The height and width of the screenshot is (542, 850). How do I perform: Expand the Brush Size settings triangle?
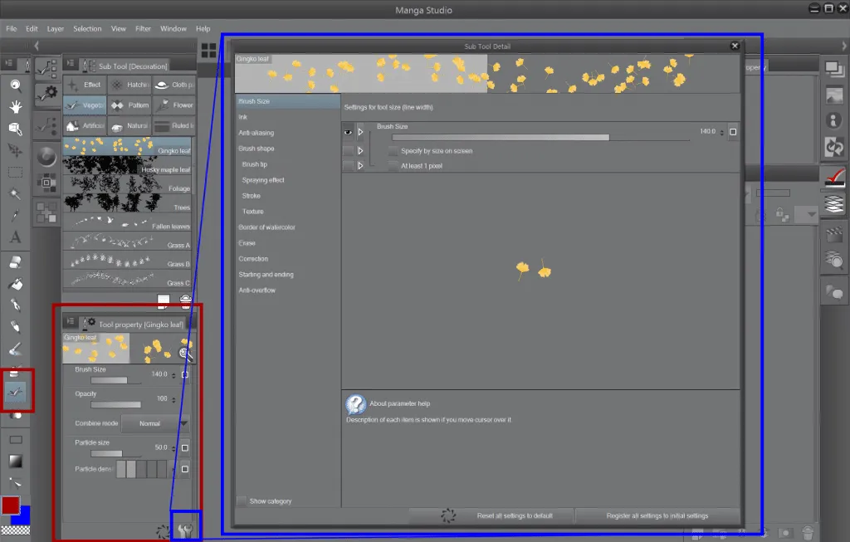(360, 132)
